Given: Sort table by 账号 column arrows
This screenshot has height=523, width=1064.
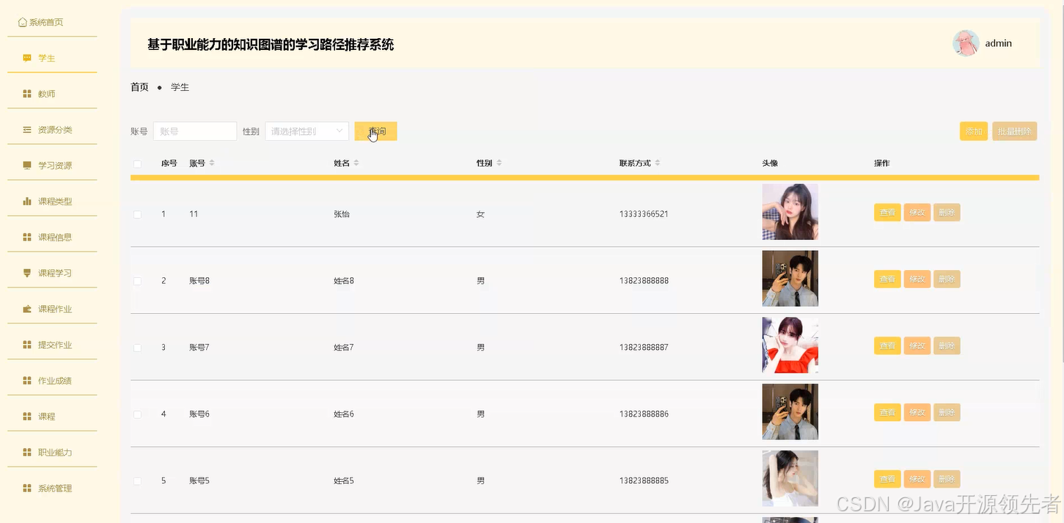Looking at the screenshot, I should coord(212,163).
